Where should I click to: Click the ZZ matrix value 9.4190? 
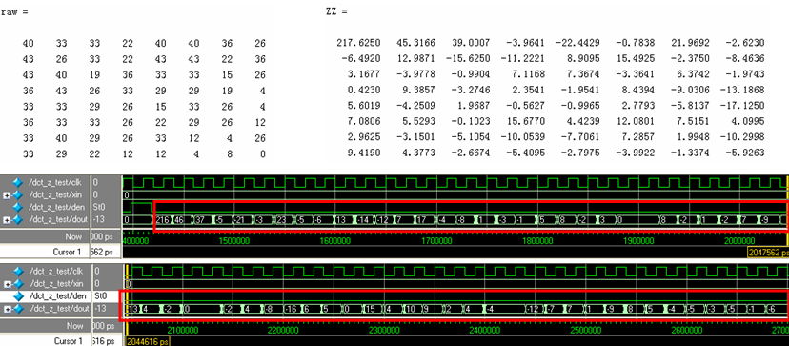tap(363, 153)
